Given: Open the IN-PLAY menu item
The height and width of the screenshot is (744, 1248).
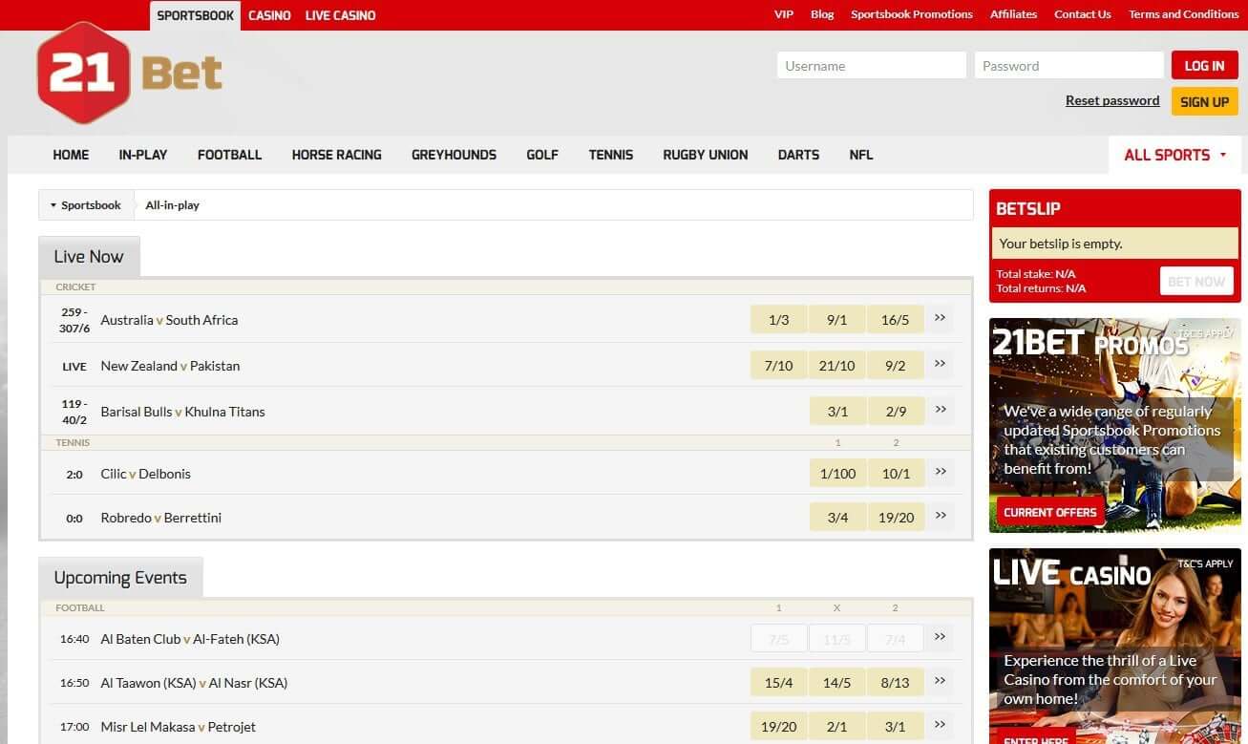Looking at the screenshot, I should (x=143, y=155).
